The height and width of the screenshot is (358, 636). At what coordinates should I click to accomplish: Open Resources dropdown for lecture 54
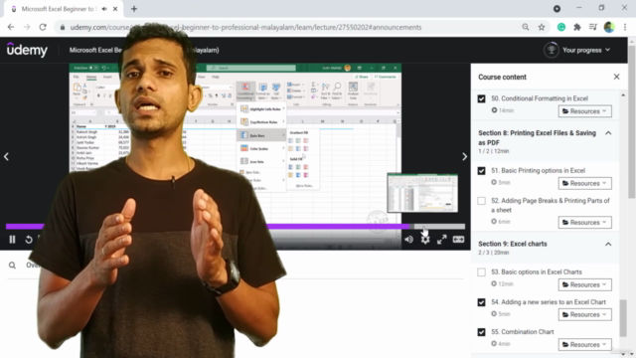click(x=585, y=314)
